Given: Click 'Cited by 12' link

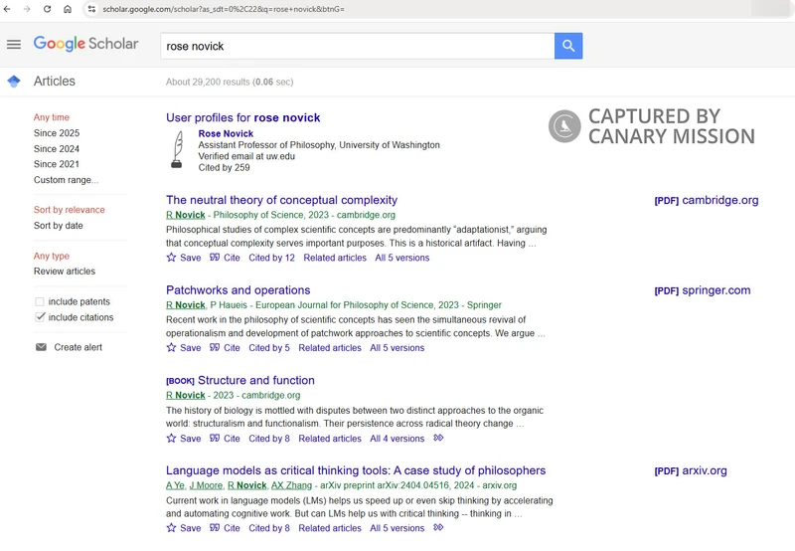Looking at the screenshot, I should 271,258.
